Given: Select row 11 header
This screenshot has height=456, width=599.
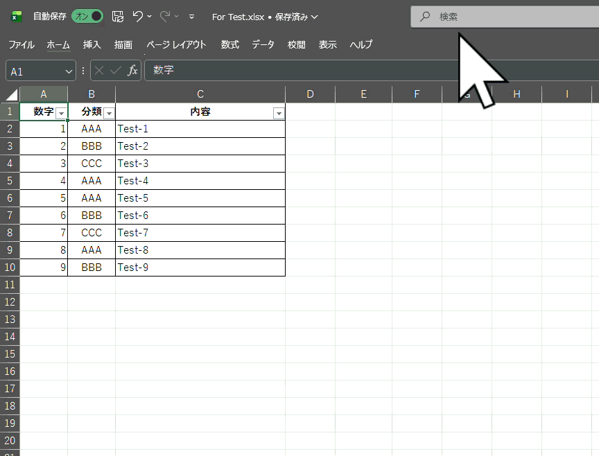Looking at the screenshot, I should 10,285.
